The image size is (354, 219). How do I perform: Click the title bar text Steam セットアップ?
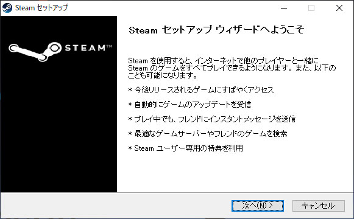pyautogui.click(x=41, y=8)
